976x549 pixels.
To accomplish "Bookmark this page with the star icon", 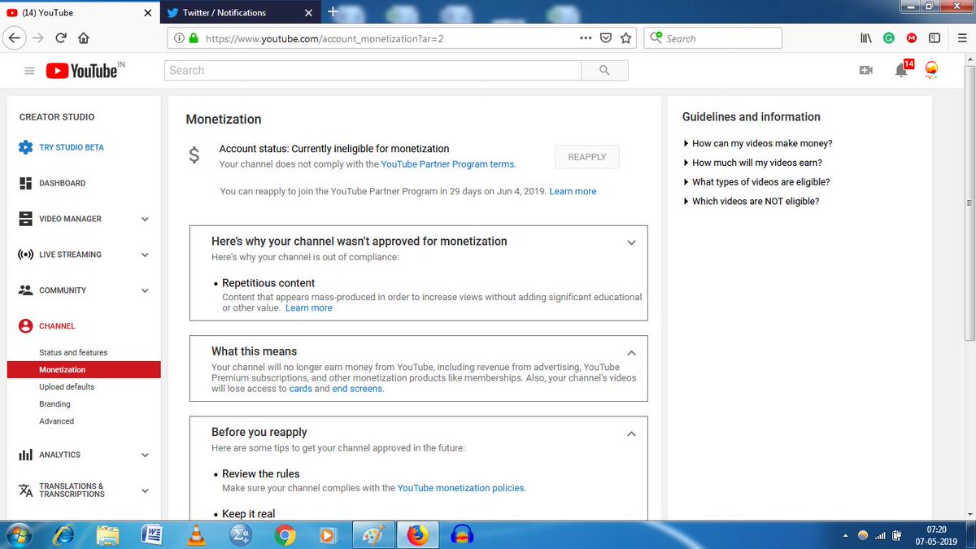I will pyautogui.click(x=626, y=38).
